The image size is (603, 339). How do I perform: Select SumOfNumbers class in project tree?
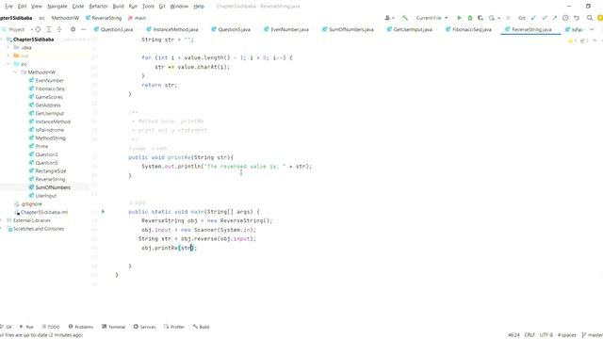click(49, 187)
